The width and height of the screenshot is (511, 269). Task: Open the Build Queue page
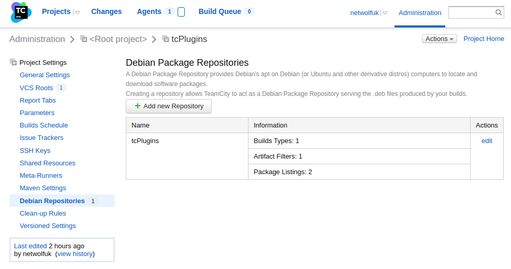[x=220, y=11]
